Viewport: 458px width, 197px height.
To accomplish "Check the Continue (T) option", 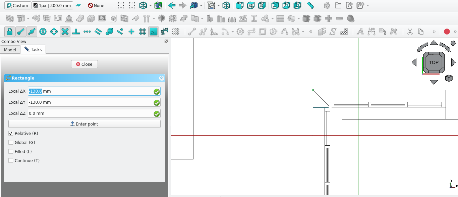I will pos(11,161).
